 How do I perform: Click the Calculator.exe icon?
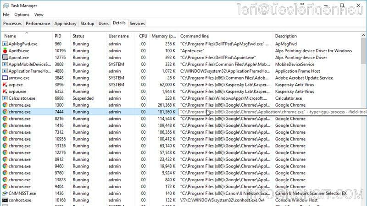(5, 98)
